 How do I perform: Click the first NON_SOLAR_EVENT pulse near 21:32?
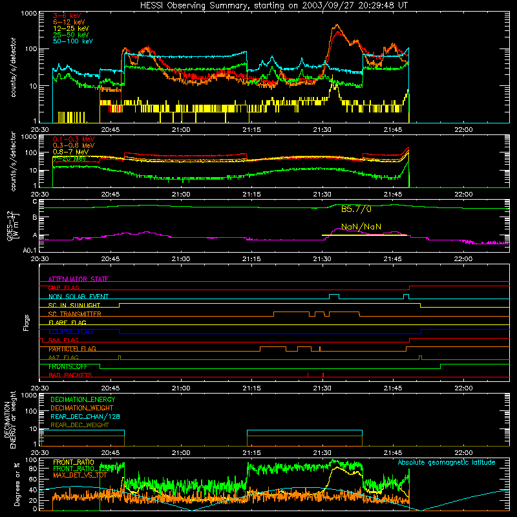334,297
